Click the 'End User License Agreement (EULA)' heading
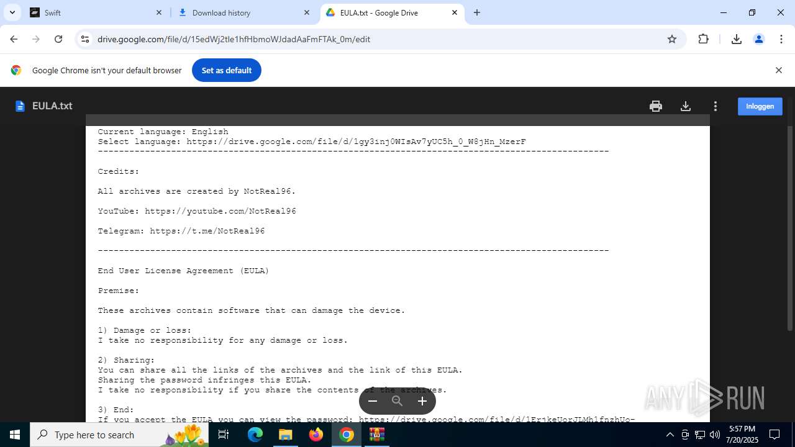 coord(183,271)
